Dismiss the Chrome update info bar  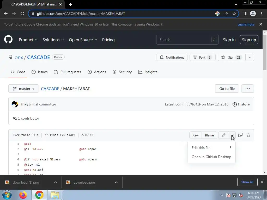(x=261, y=24)
